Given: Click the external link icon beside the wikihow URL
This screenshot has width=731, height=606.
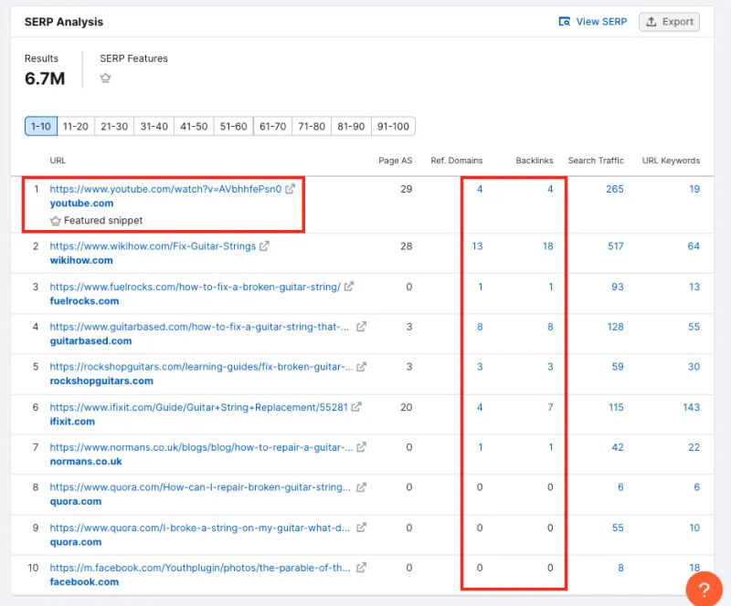Looking at the screenshot, I should coord(265,246).
